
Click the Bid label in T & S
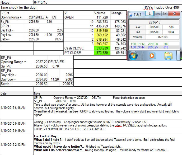(x=138, y=32)
